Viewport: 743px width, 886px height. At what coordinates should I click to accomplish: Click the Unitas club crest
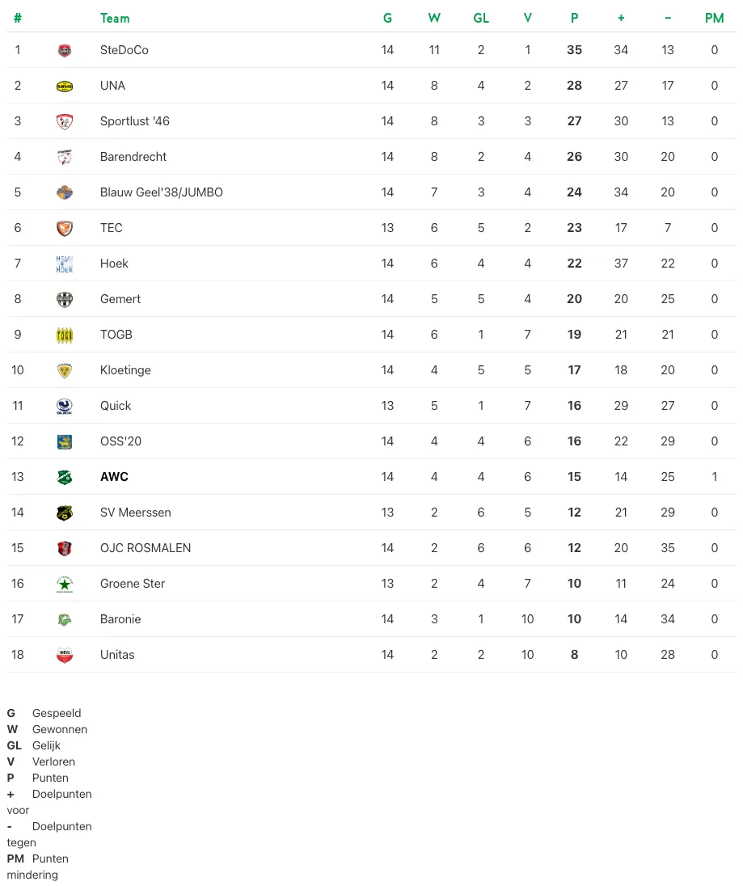click(x=65, y=656)
